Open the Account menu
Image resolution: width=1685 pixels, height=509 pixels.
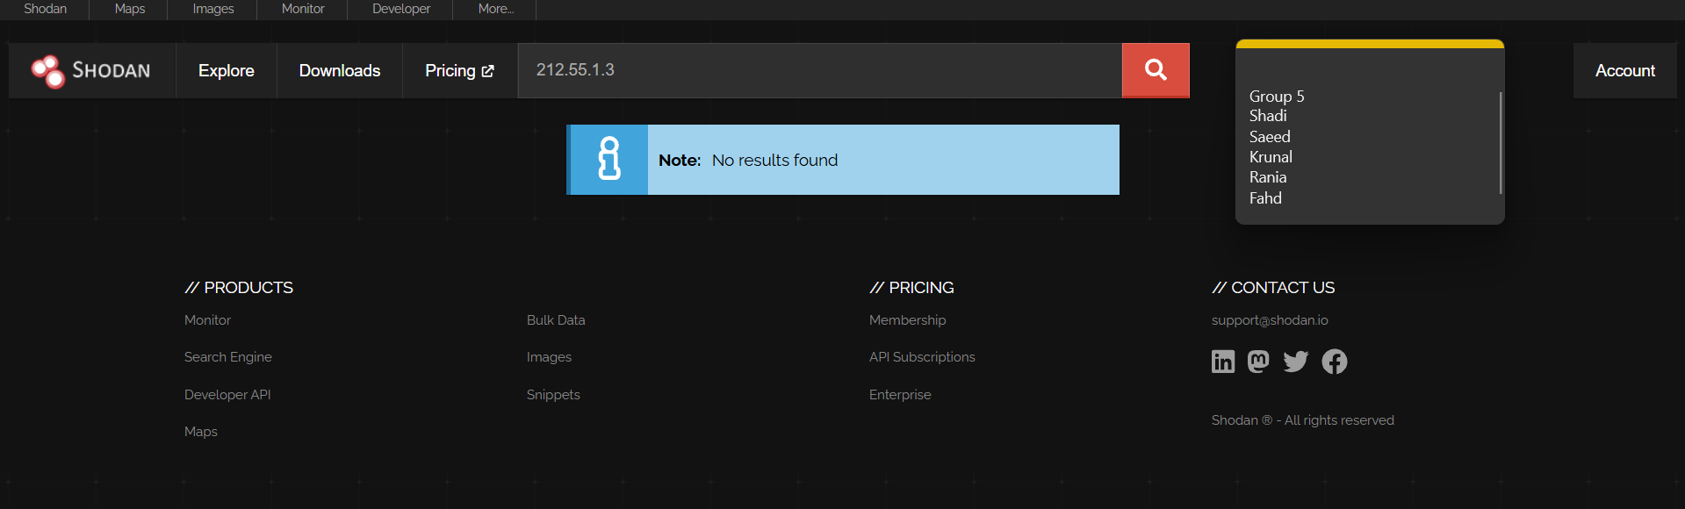(x=1624, y=71)
